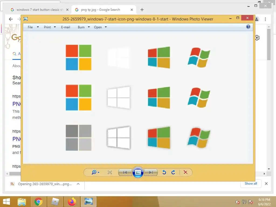Viewport: 276px width, 207px height.
Task: Rotate the image clockwise
Action: [x=173, y=172]
